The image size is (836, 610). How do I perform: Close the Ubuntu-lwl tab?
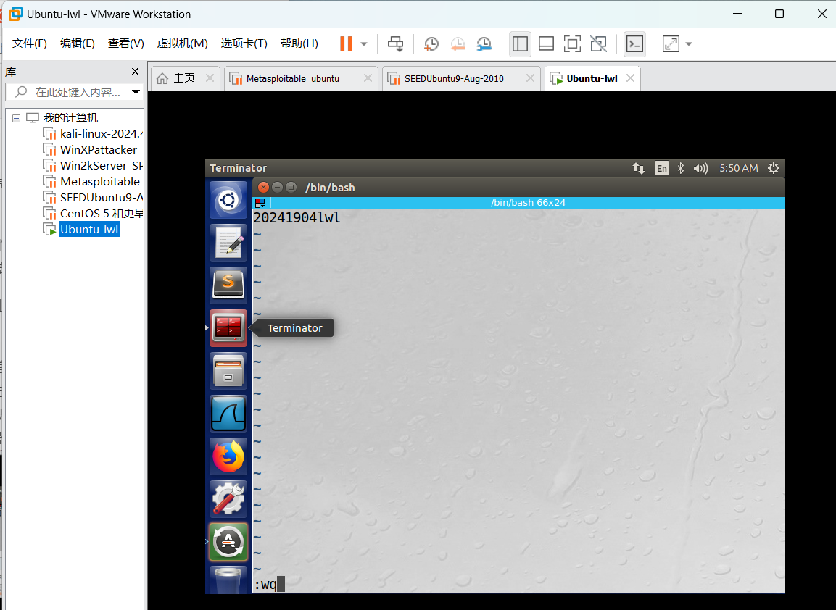[x=630, y=78]
